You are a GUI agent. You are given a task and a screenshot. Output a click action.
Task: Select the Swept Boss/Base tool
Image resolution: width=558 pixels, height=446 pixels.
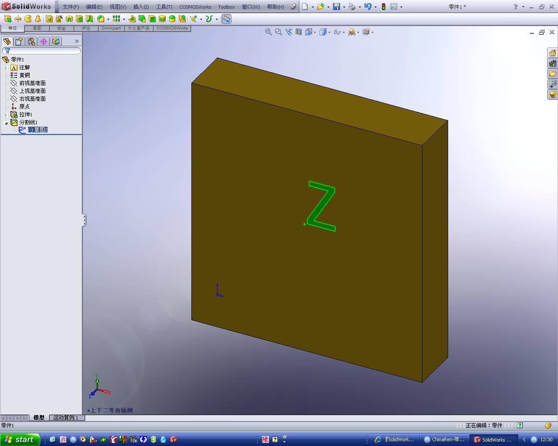(28, 19)
